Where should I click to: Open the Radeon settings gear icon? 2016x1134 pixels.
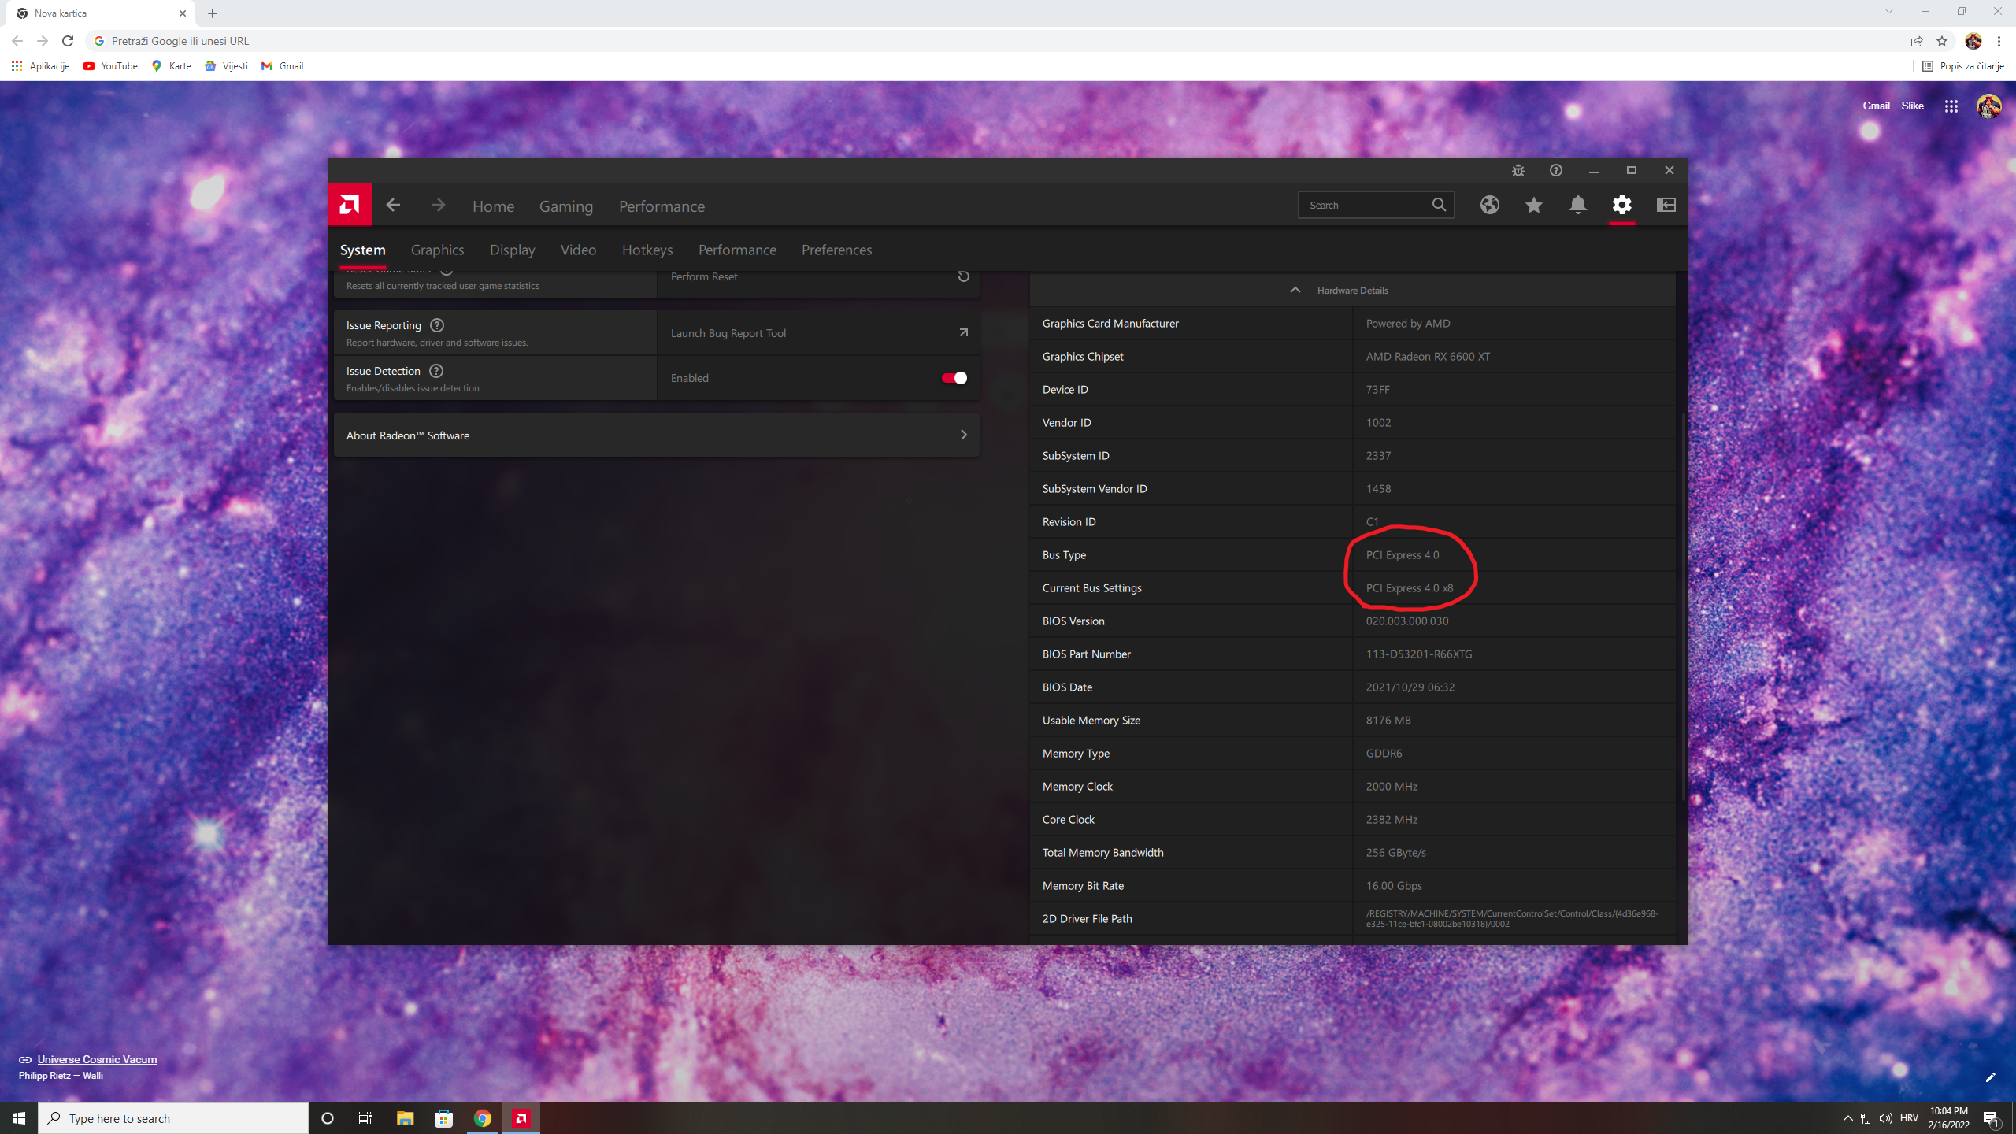(1621, 206)
